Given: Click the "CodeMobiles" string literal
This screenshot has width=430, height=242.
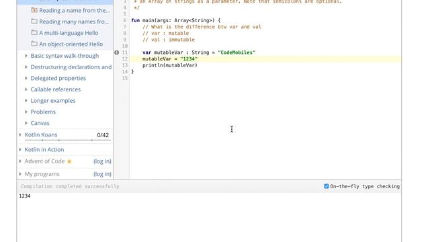Looking at the screenshot, I should pyautogui.click(x=236, y=52).
